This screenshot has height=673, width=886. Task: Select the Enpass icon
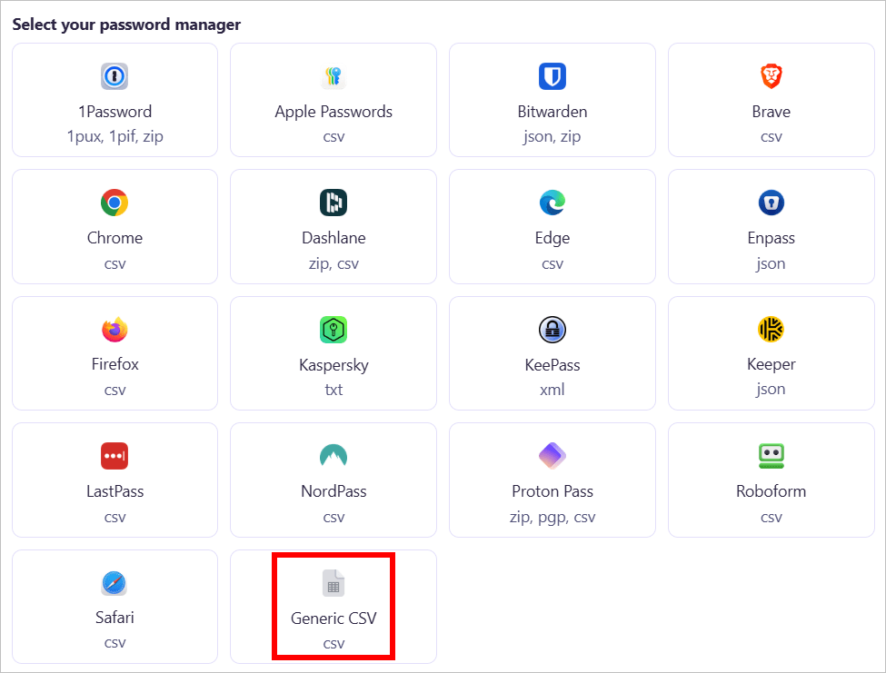click(x=771, y=203)
